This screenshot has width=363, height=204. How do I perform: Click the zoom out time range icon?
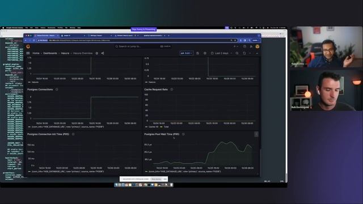(x=237, y=53)
